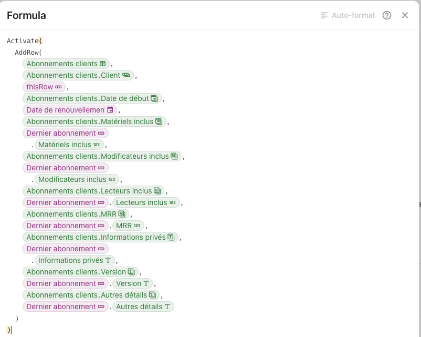Click the calendar icon in Date de début chip

click(x=154, y=98)
